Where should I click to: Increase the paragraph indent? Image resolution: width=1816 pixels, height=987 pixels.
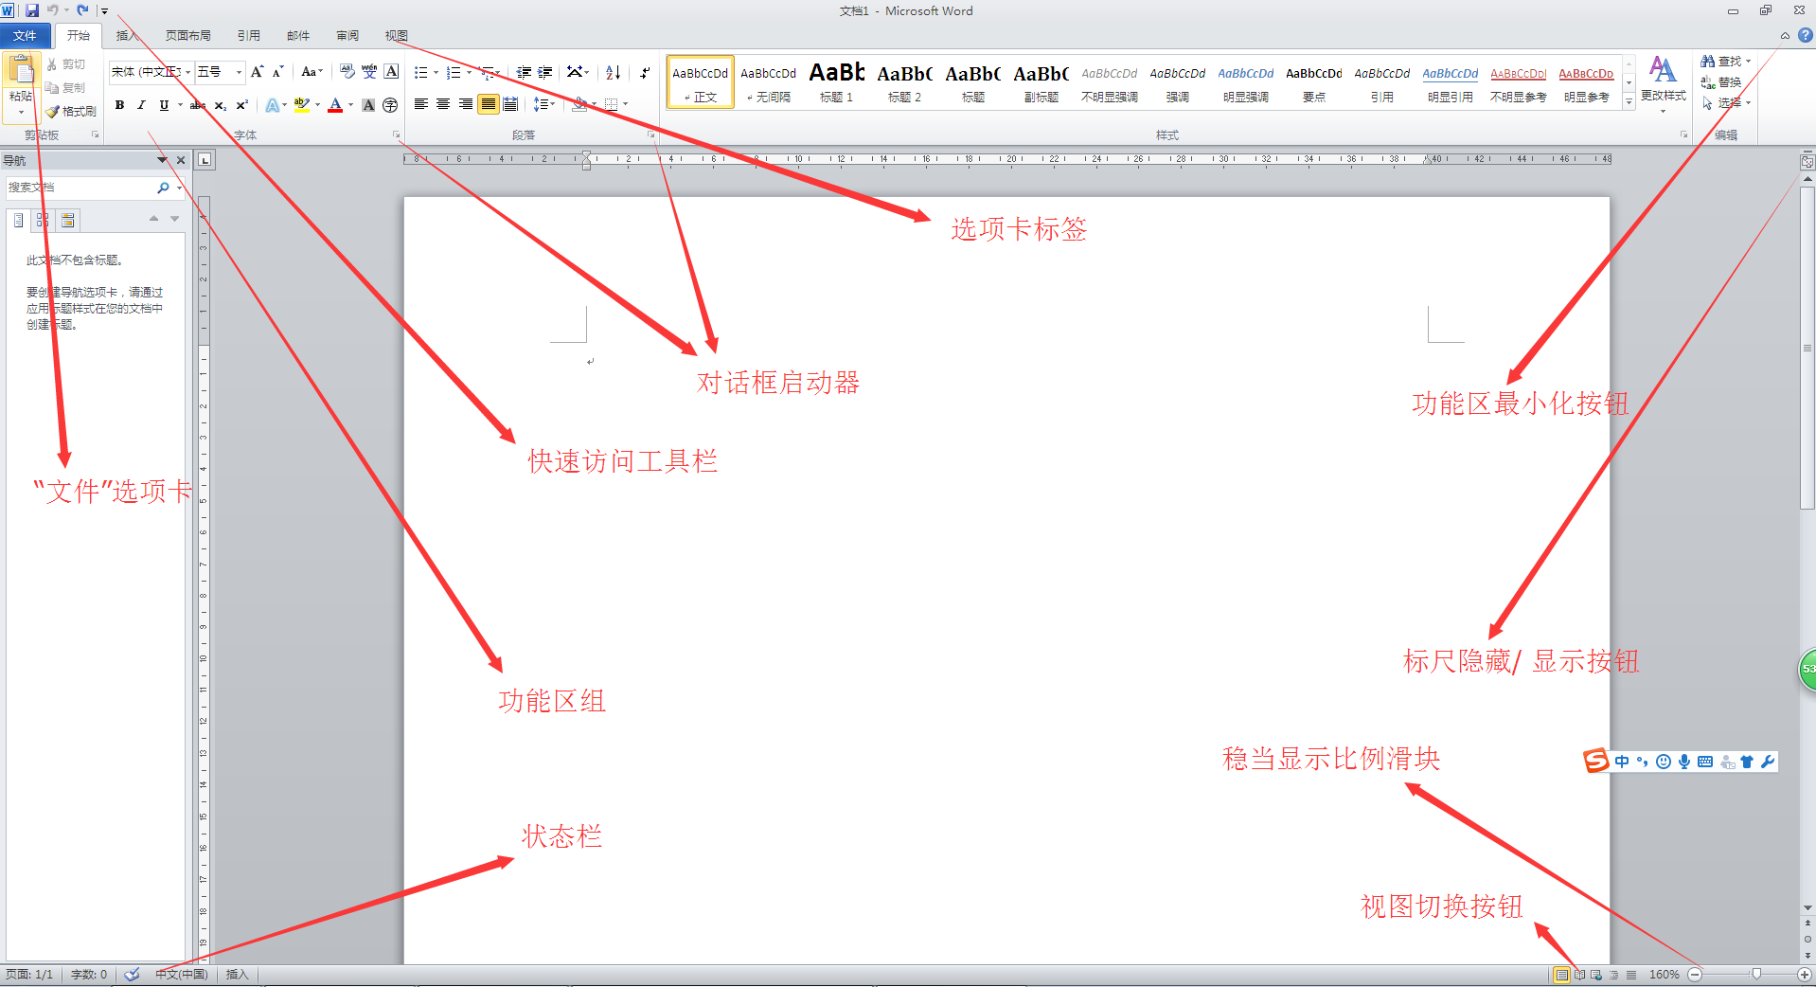tap(545, 72)
